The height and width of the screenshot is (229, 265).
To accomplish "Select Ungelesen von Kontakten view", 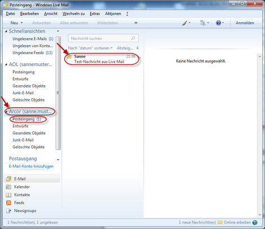I will point(33,46).
